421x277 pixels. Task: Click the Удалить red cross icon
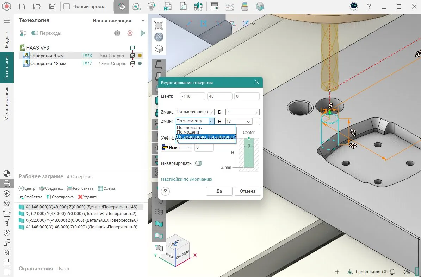coord(80,197)
